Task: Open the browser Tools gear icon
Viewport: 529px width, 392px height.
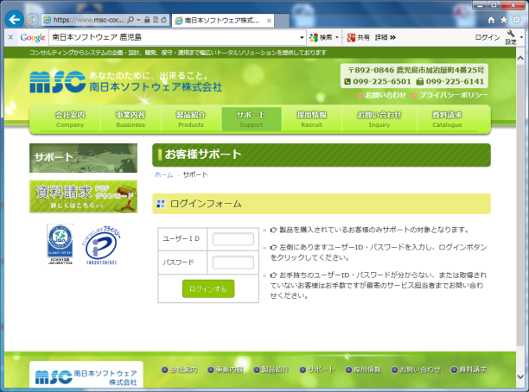Action: coord(517,19)
